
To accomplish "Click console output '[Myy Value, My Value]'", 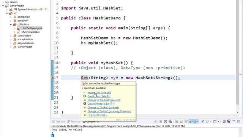I will point(67,130).
